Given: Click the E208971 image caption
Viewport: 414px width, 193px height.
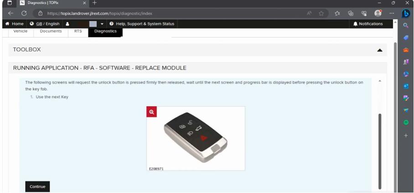Looking at the screenshot, I should [156, 169].
